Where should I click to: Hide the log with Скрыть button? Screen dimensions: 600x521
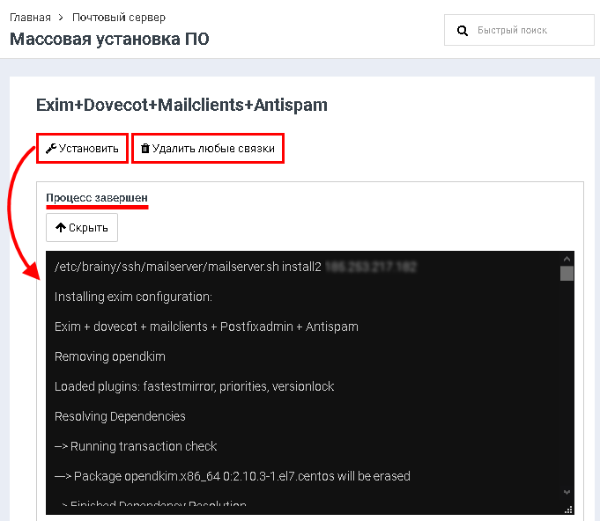pyautogui.click(x=82, y=228)
